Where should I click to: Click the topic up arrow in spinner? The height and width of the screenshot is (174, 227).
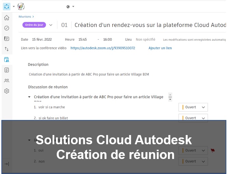click(170, 95)
